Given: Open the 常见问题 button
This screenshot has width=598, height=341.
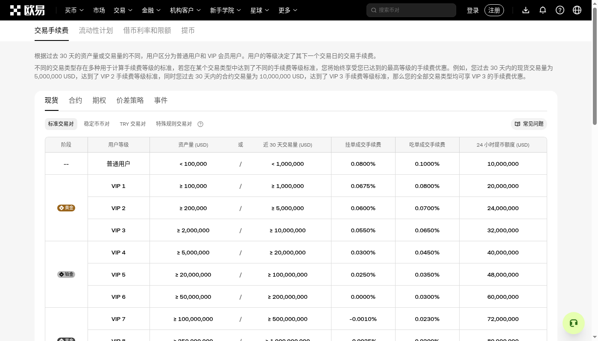Looking at the screenshot, I should coord(529,124).
